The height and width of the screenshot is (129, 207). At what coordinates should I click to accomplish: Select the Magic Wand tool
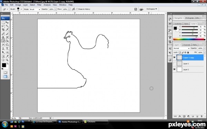[7, 26]
